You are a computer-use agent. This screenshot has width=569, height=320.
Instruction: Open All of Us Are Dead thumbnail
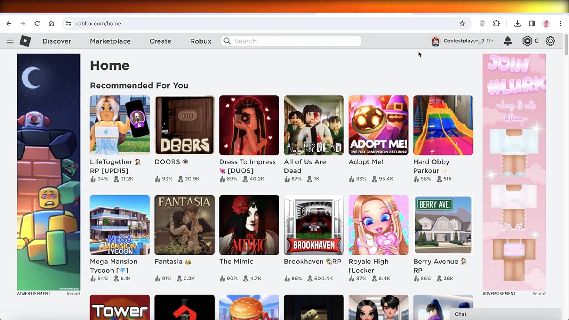click(x=314, y=125)
